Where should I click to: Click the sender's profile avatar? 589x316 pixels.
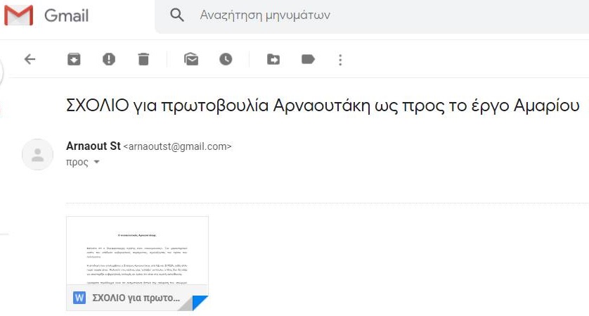[38, 154]
